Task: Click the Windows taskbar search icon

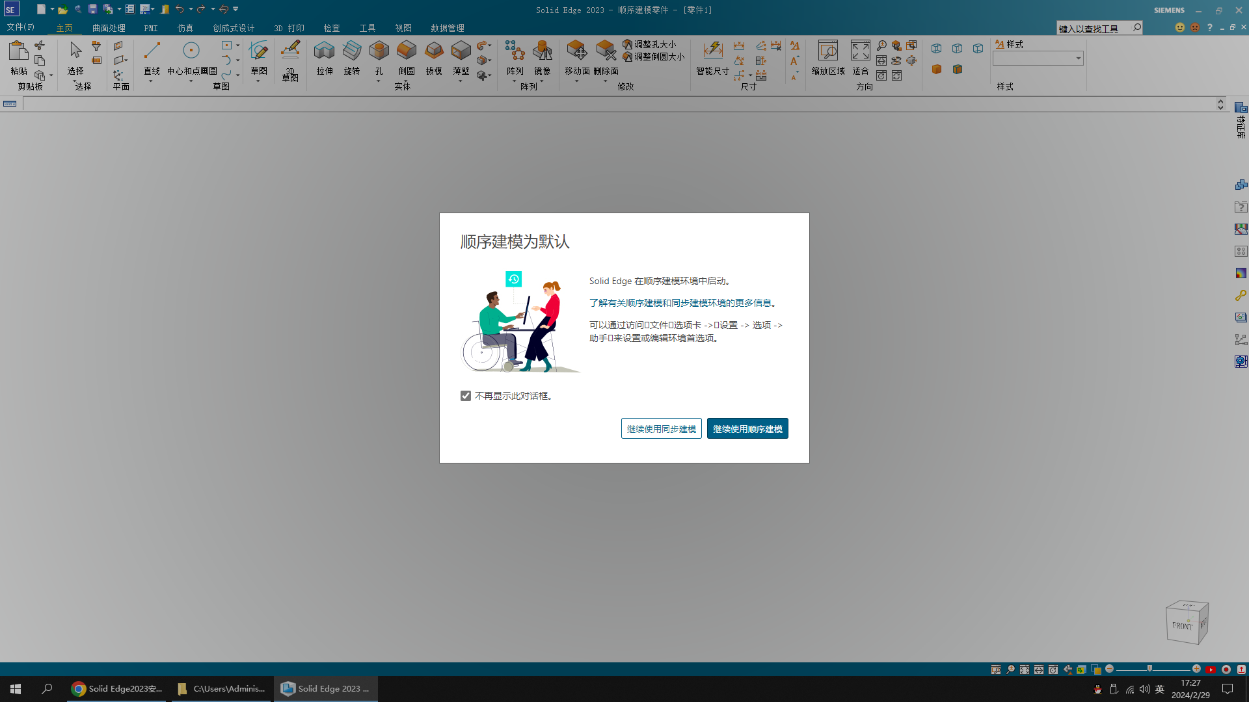Action: (47, 688)
